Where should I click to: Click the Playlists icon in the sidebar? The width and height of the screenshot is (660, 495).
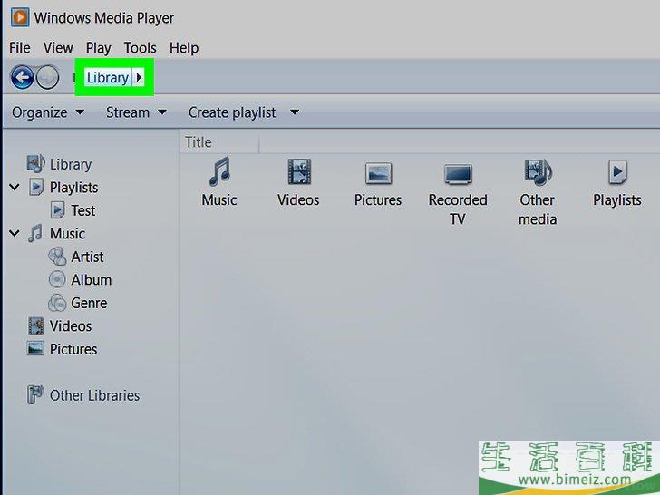click(x=35, y=187)
